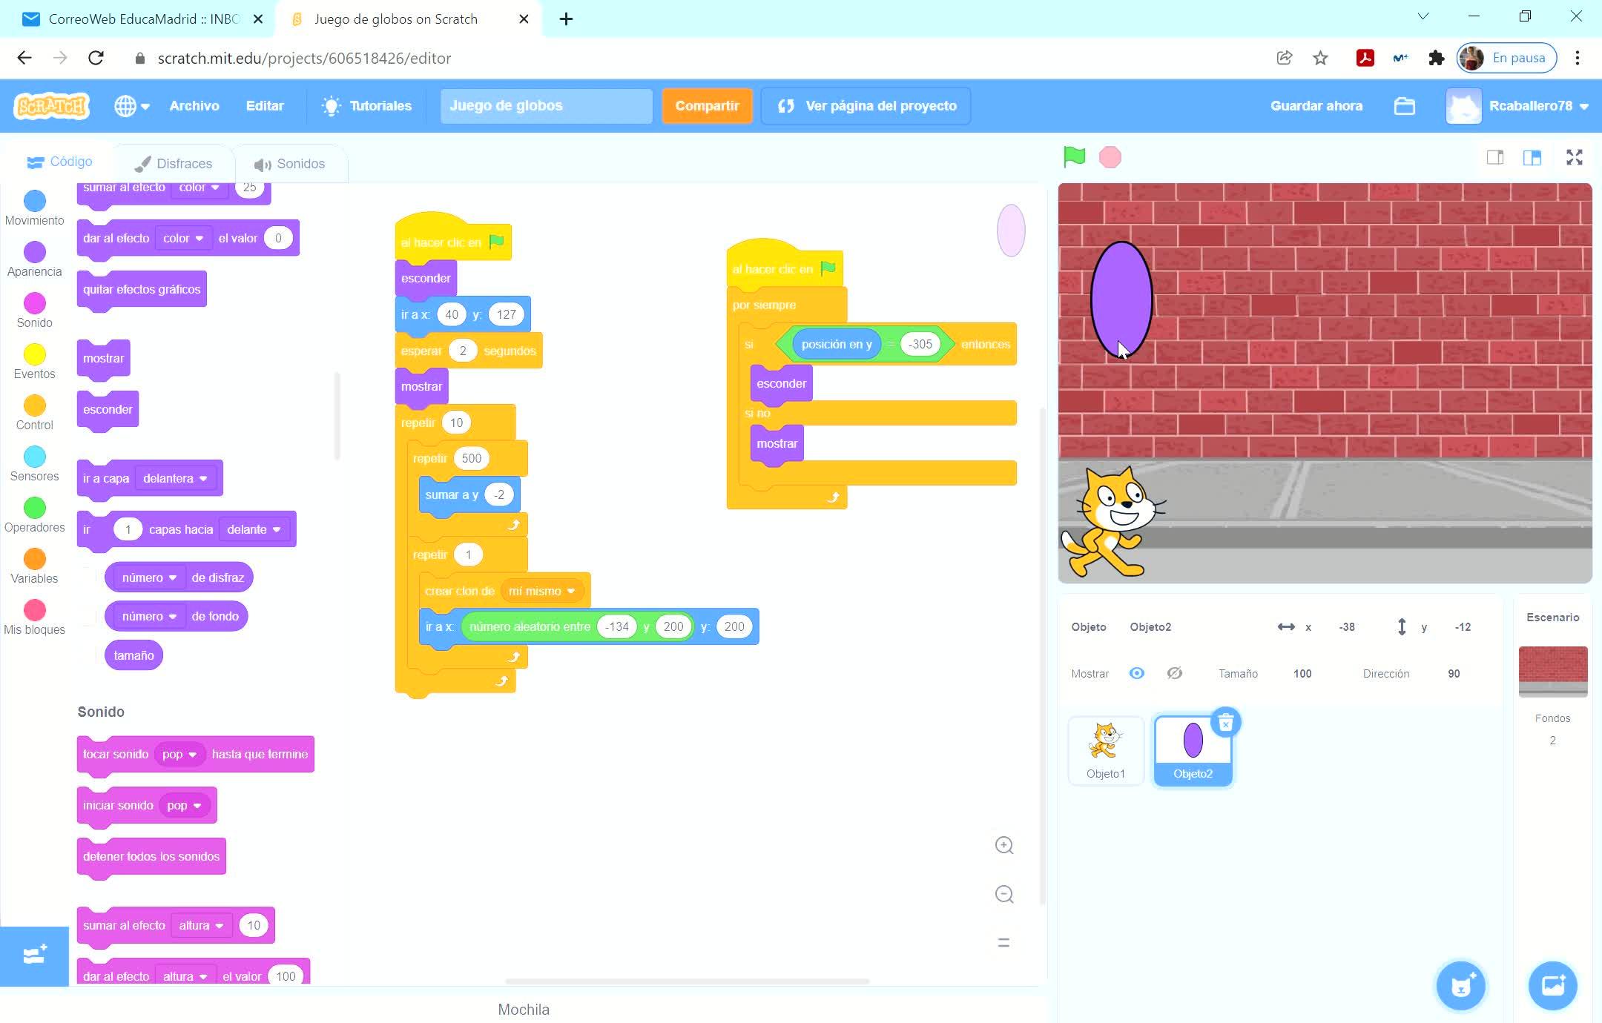1602x1023 pixels.
Task: Click the green flag to start the project
Action: (1074, 156)
